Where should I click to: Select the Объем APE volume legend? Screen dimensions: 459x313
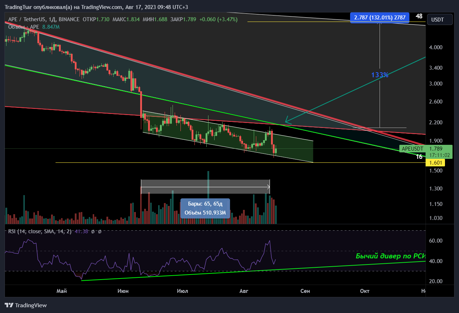tap(24, 27)
